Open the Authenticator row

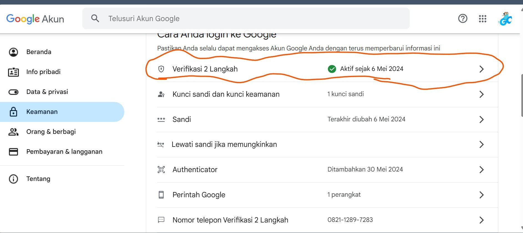pos(327,170)
